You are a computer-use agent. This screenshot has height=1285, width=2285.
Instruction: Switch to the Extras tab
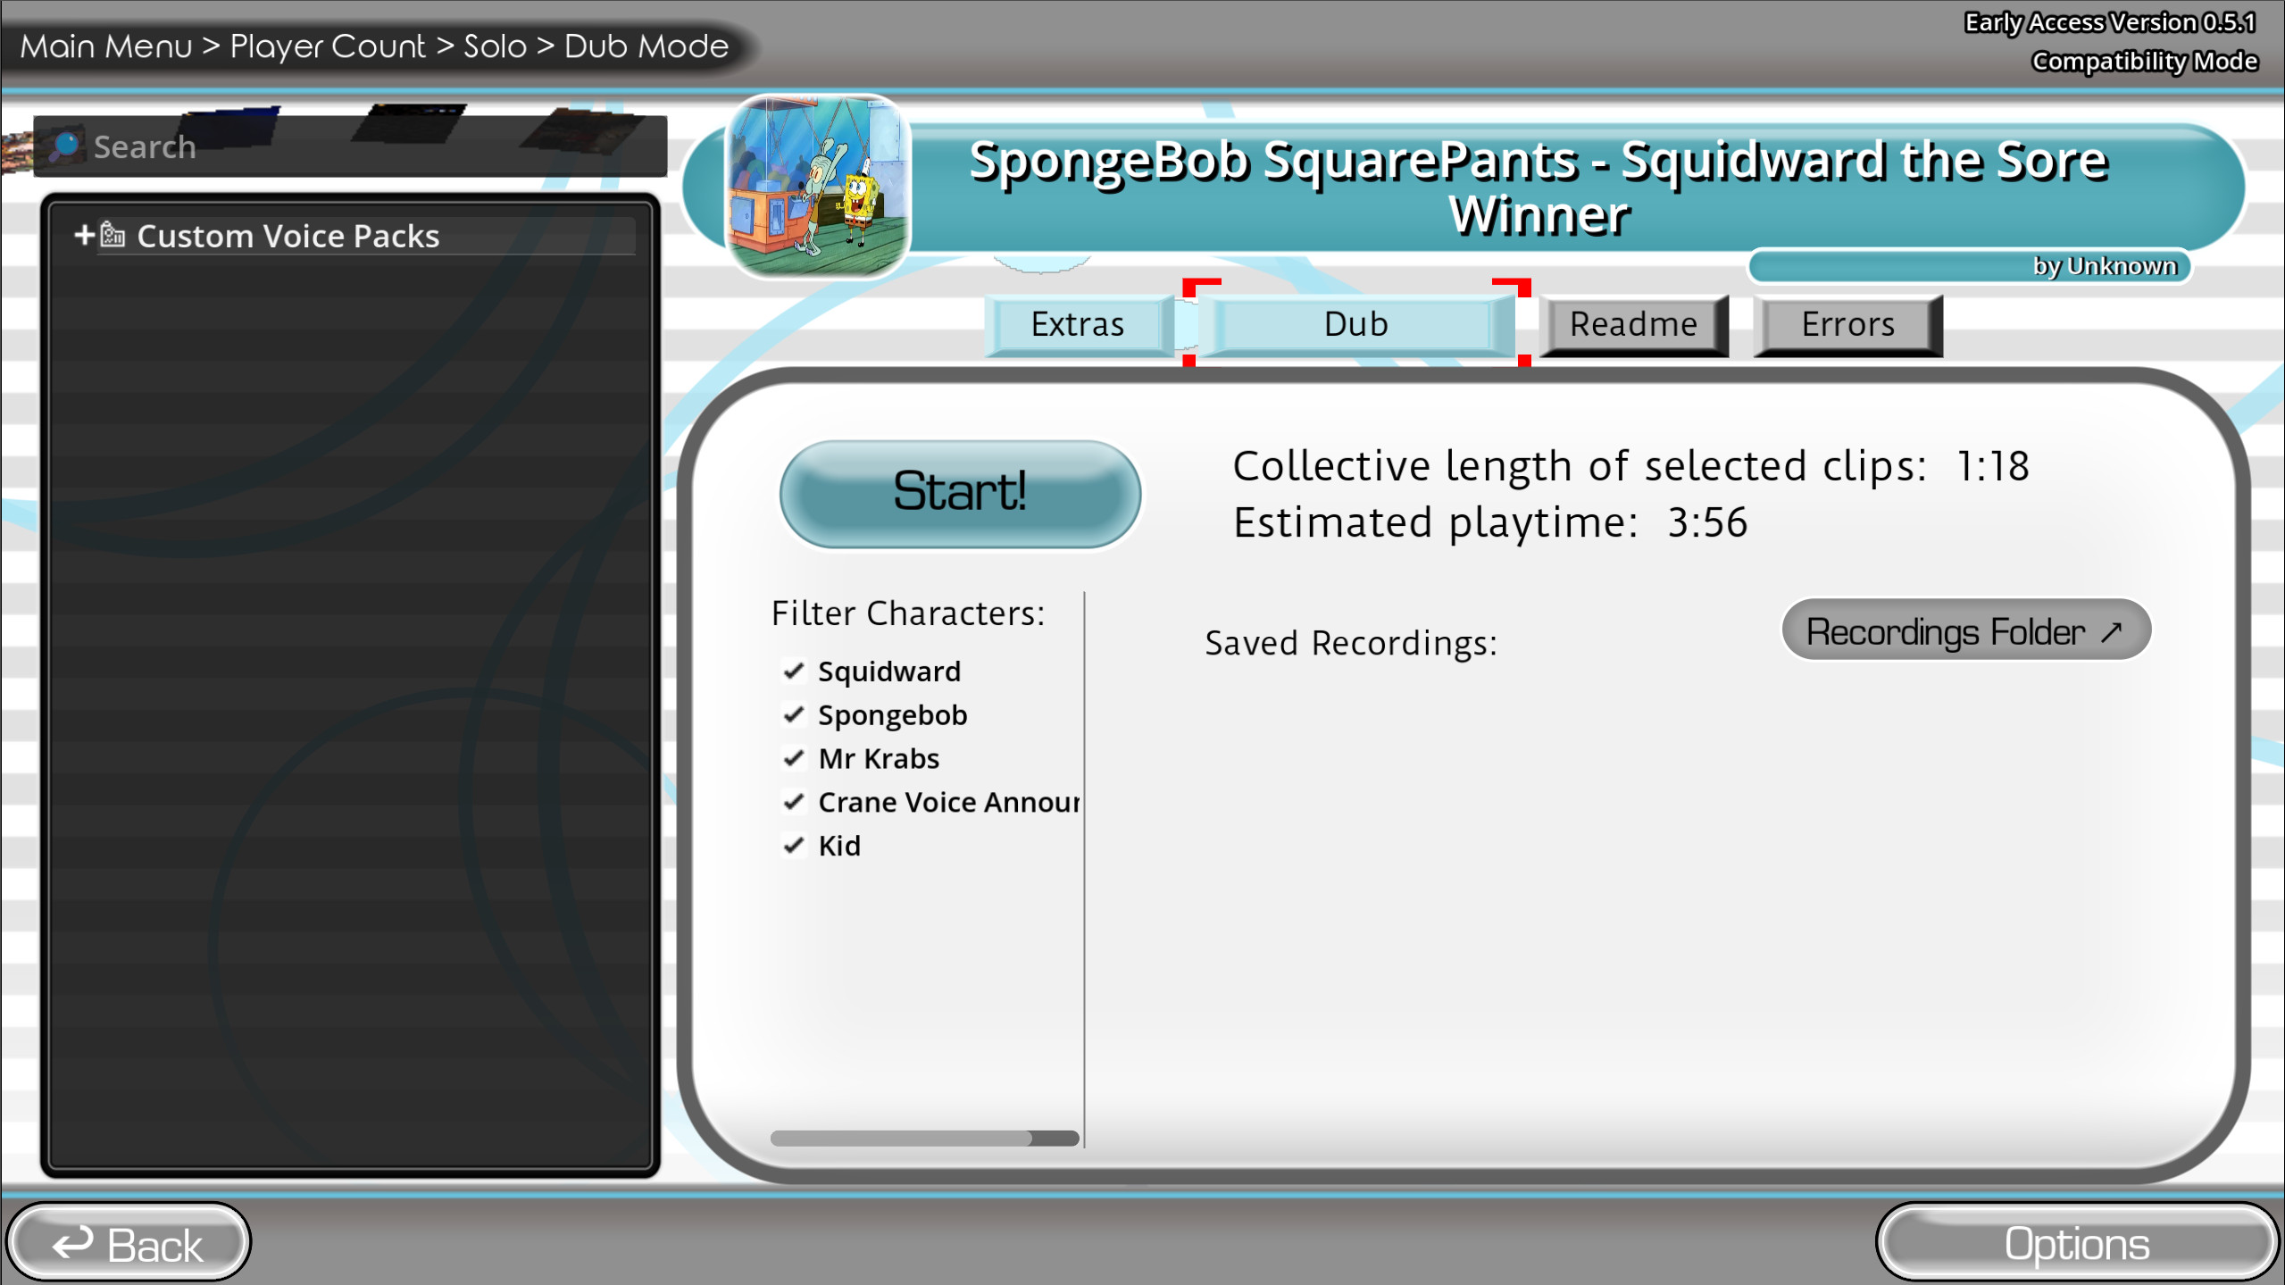pyautogui.click(x=1078, y=325)
